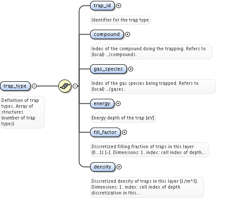Click the 'Identifier for the trap type' annotation
The width and height of the screenshot is (226, 199).
(x=120, y=20)
